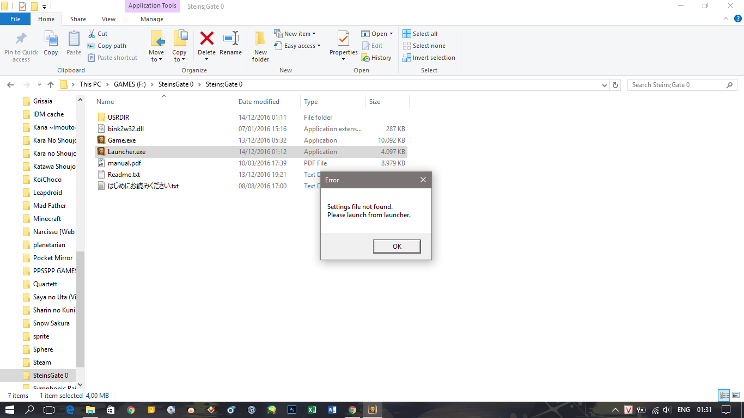Click the Back navigation arrow
This screenshot has height=418, width=744.
[10, 85]
